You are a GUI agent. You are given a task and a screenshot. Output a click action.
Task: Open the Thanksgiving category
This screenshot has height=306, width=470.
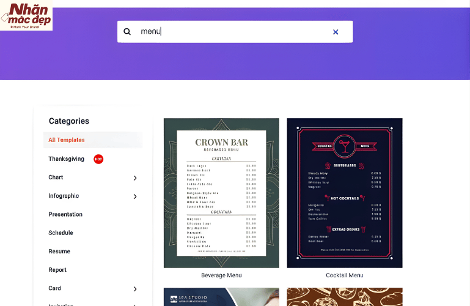(x=66, y=159)
